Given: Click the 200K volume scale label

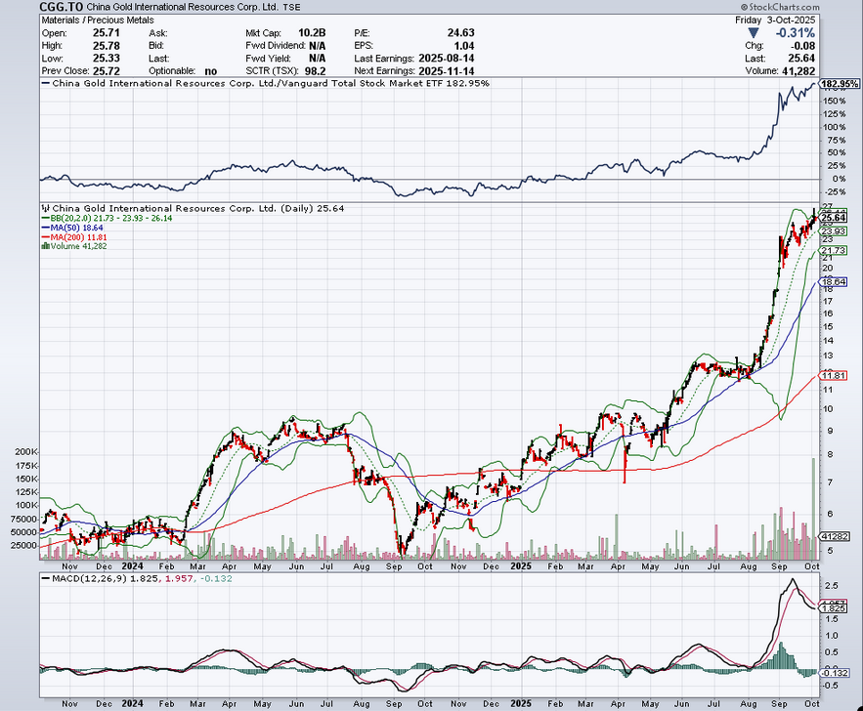Looking at the screenshot, I should click(x=26, y=452).
